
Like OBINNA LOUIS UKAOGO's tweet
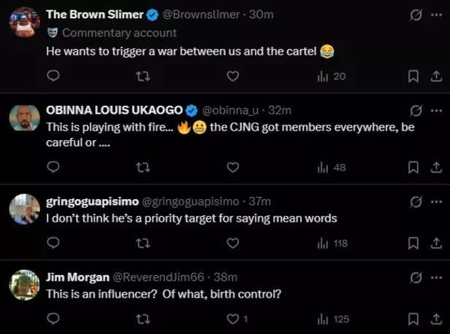tap(232, 167)
